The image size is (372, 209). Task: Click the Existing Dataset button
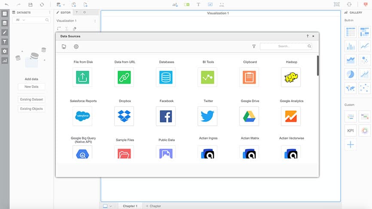click(31, 100)
